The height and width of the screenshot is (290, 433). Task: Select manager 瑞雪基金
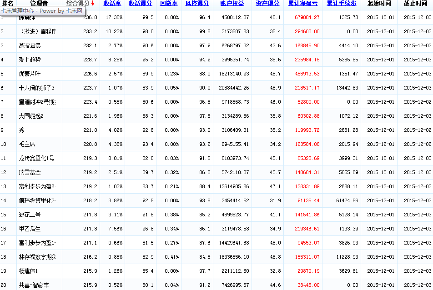(30, 172)
